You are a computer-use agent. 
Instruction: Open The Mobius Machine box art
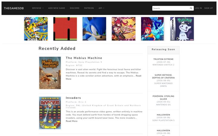pos(50,73)
